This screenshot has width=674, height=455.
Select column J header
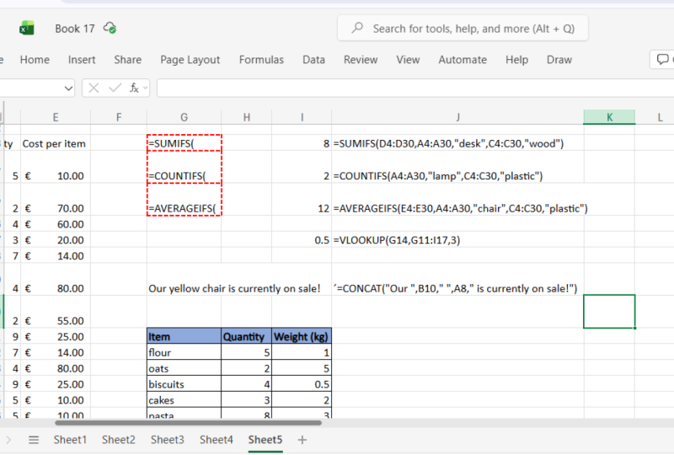point(457,117)
